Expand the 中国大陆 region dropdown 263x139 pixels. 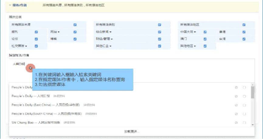point(195,32)
